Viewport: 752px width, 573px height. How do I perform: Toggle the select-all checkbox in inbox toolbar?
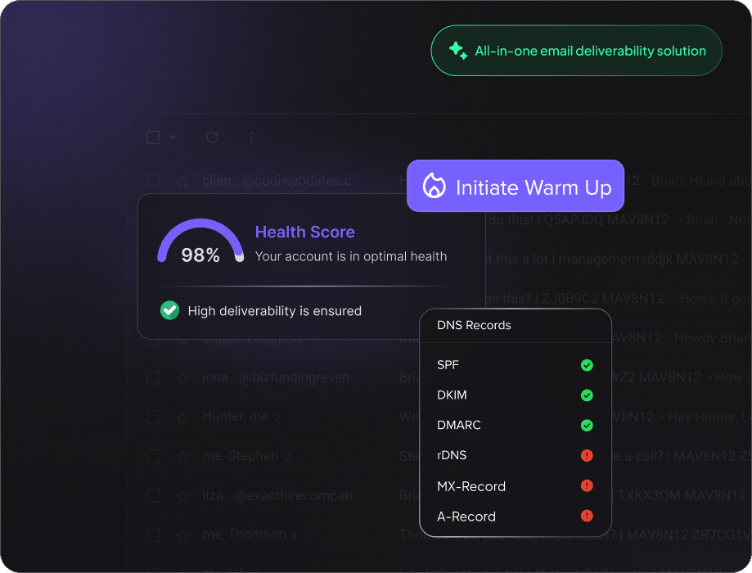(153, 138)
